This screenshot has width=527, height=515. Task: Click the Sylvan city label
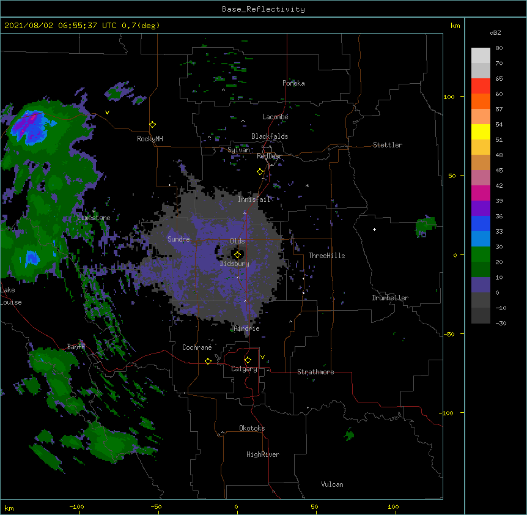click(x=238, y=150)
